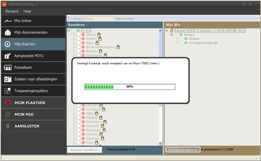Image resolution: width=261 pixels, height=161 pixels.
Task: Collapse the Moov V505 device node
Action: tap(167, 30)
